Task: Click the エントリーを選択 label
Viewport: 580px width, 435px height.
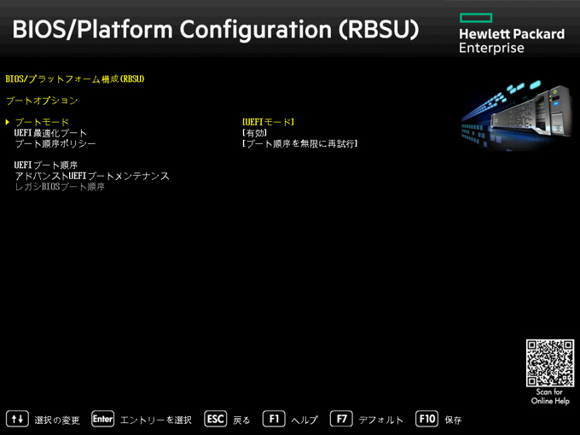Action: click(x=156, y=420)
